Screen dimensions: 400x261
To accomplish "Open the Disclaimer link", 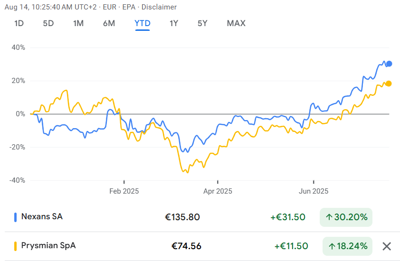I will click(159, 7).
